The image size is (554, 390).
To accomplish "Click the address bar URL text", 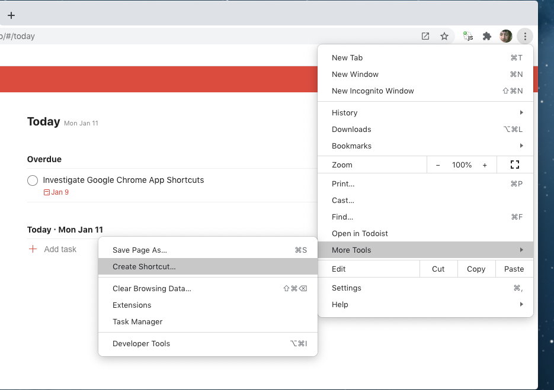I will click(17, 36).
